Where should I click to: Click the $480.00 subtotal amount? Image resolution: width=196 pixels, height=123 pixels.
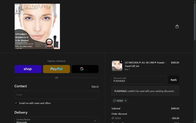[175, 108]
